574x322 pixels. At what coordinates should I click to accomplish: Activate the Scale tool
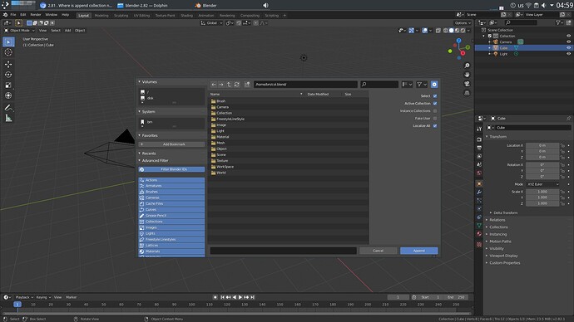[x=8, y=85]
